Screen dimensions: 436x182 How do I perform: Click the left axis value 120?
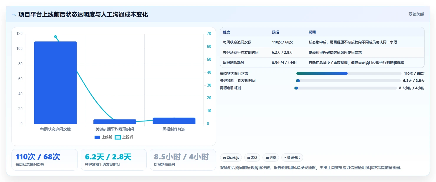click(x=19, y=34)
